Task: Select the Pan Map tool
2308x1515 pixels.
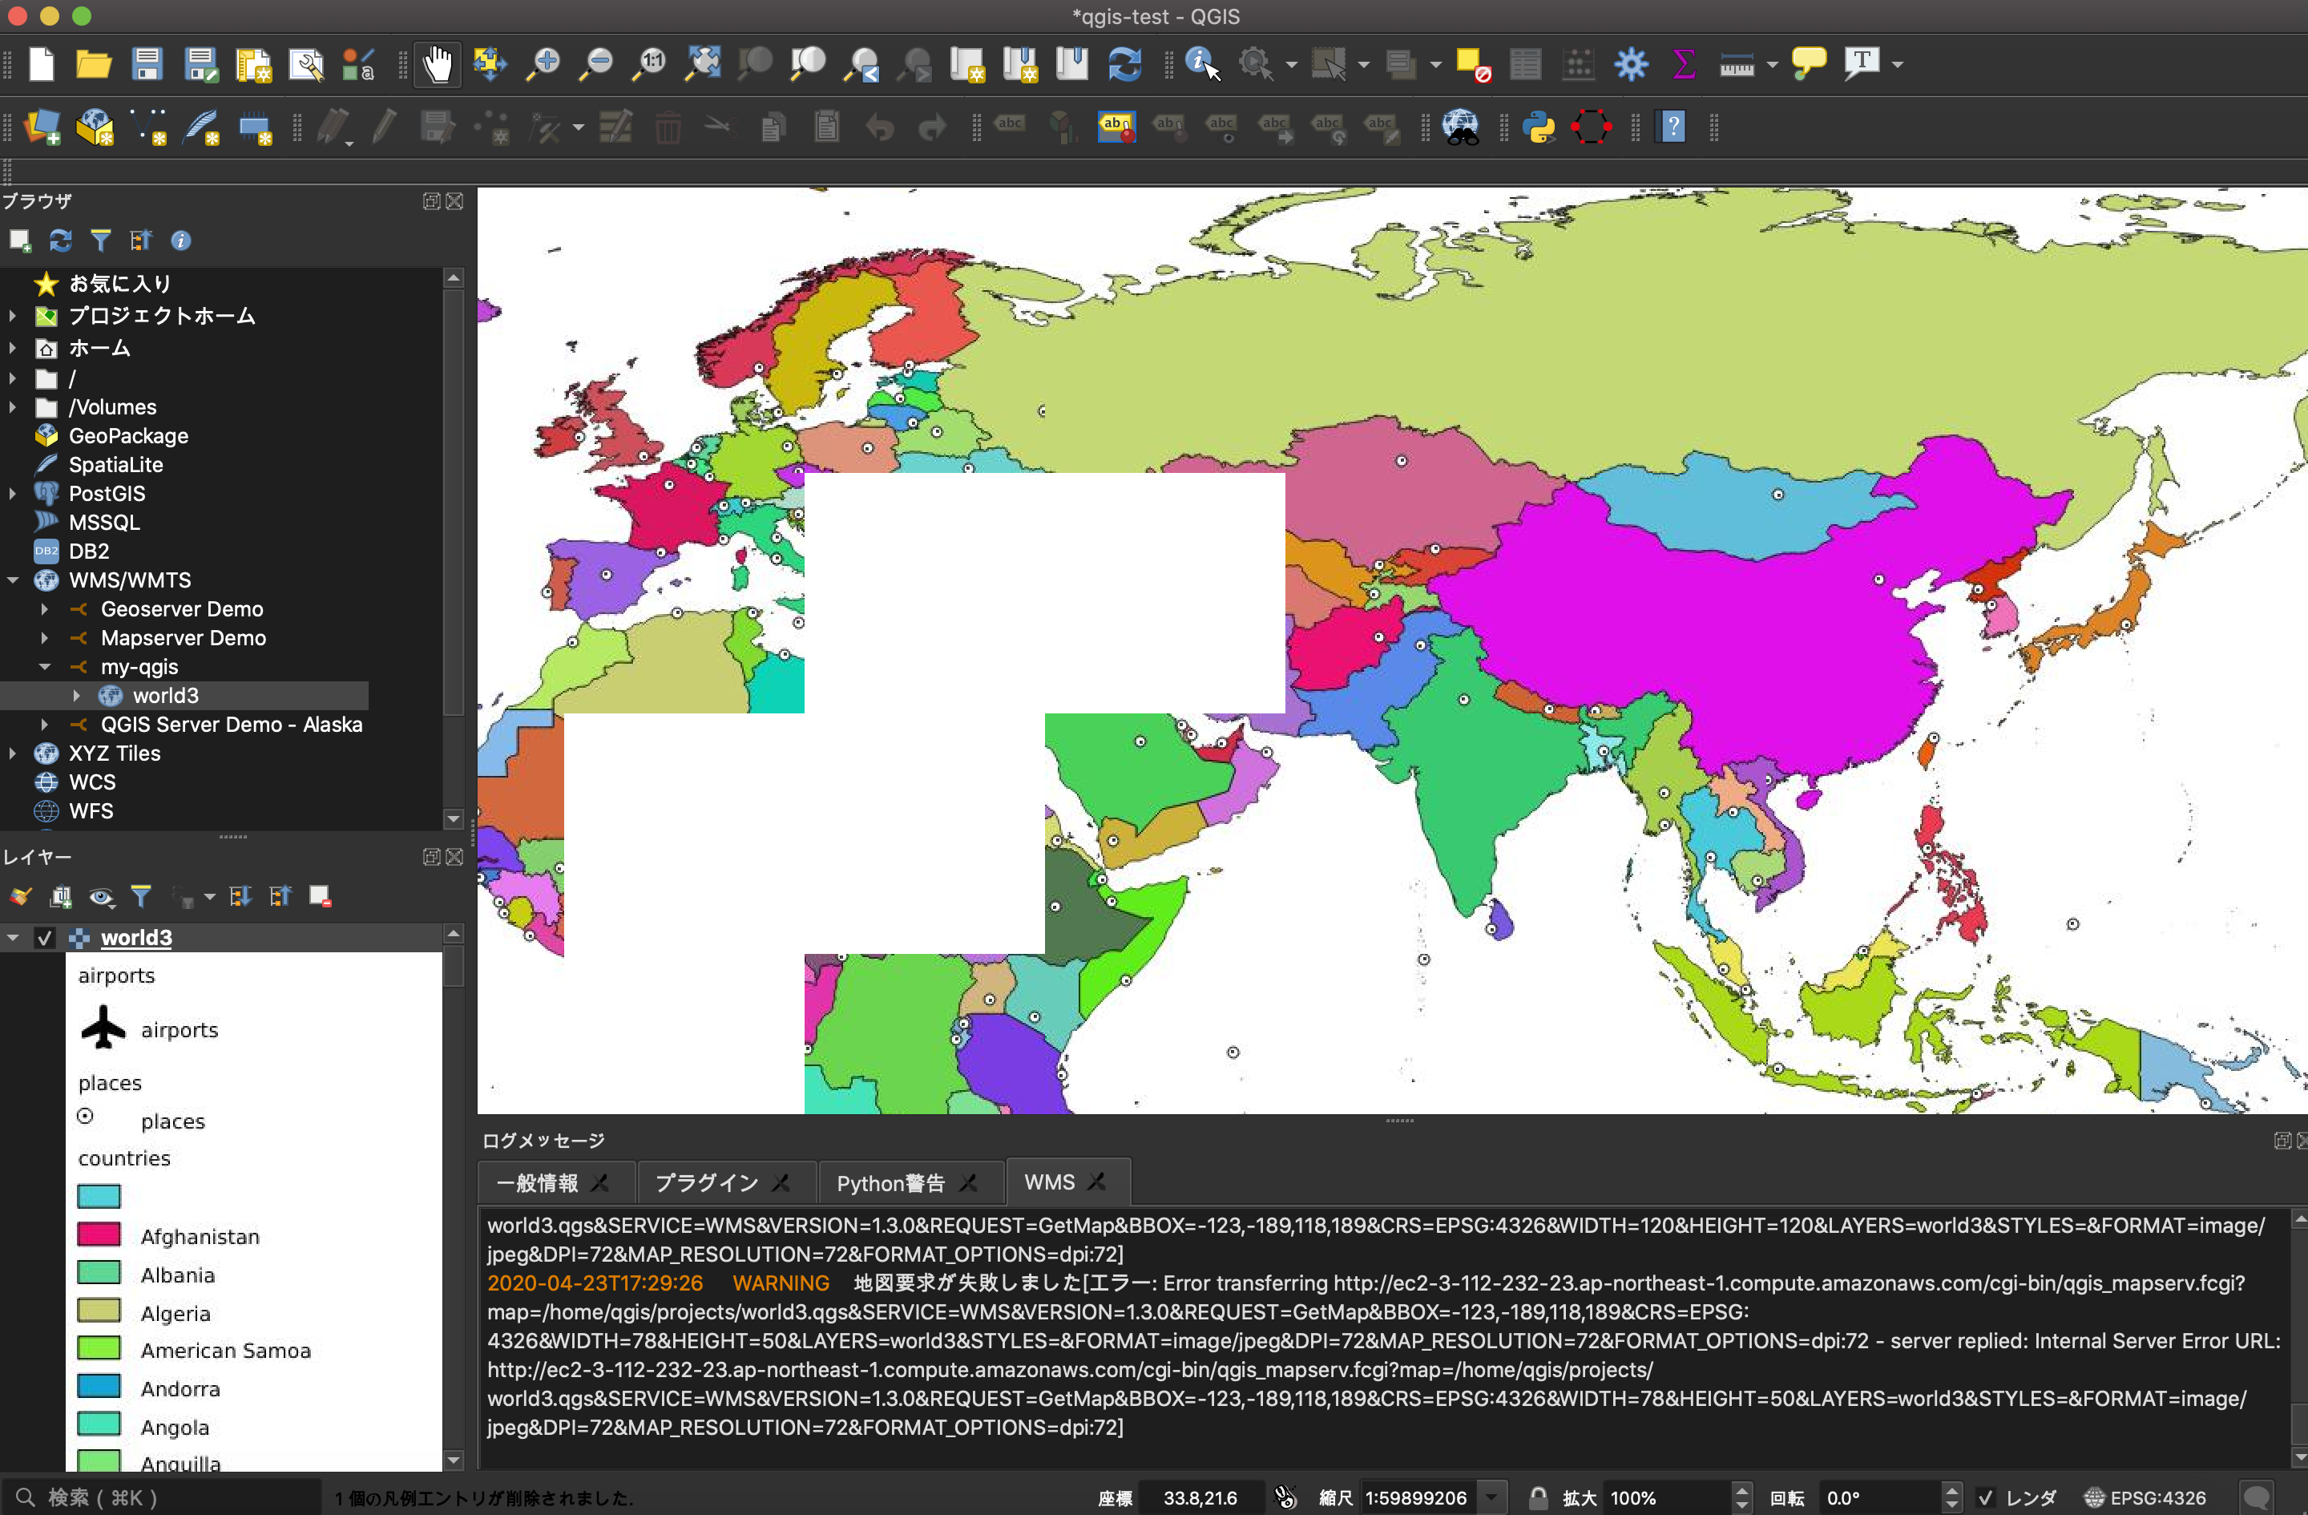Action: [x=438, y=64]
